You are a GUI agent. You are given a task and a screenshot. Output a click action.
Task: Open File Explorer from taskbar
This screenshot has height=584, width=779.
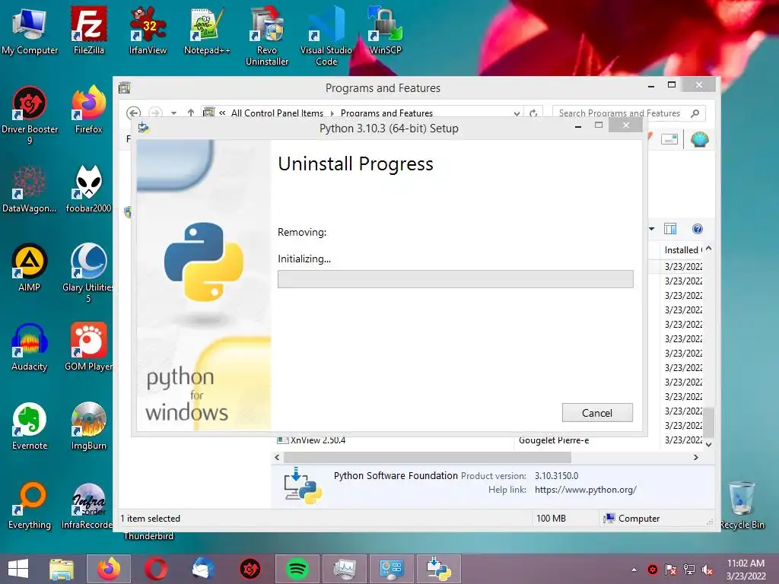coord(62,569)
